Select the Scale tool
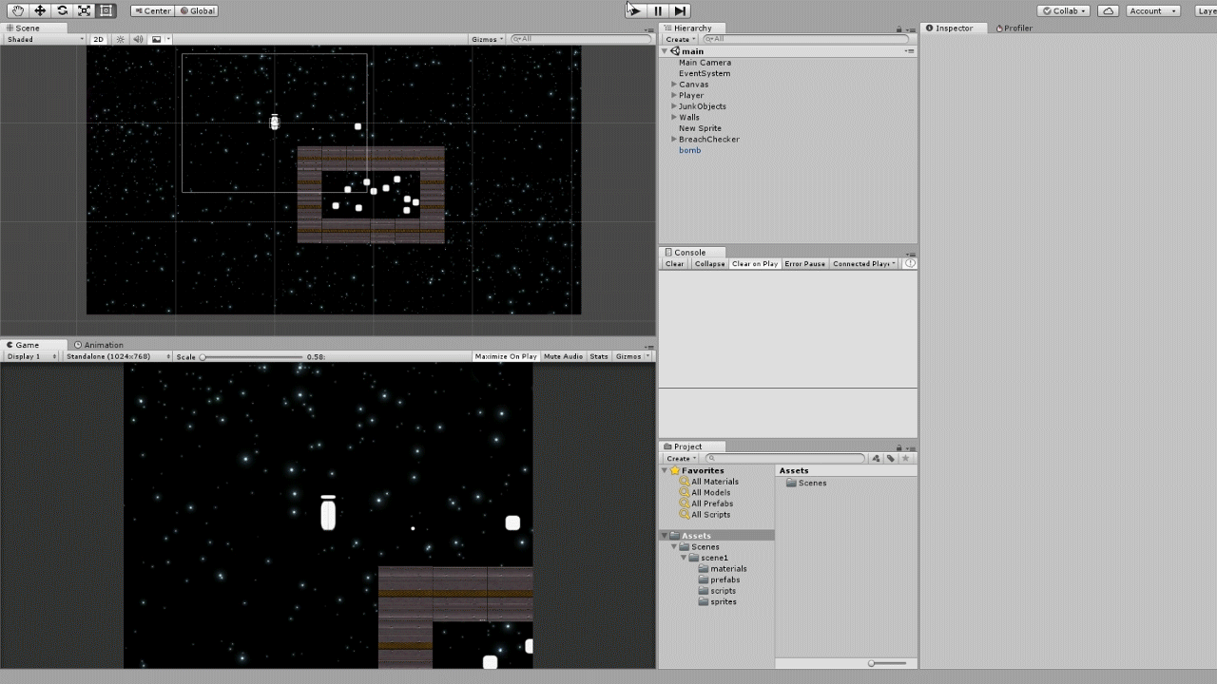Viewport: 1217px width, 684px height. (84, 10)
